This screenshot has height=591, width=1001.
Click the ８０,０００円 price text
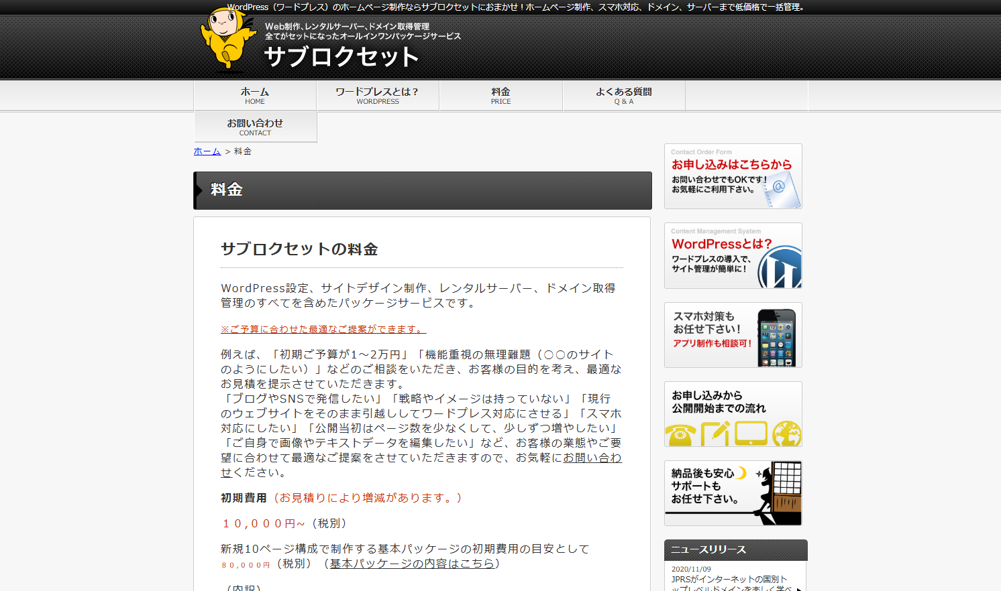tap(246, 565)
